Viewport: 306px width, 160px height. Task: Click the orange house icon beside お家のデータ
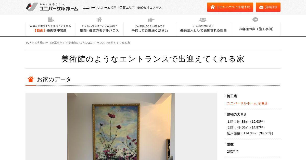click(x=31, y=79)
